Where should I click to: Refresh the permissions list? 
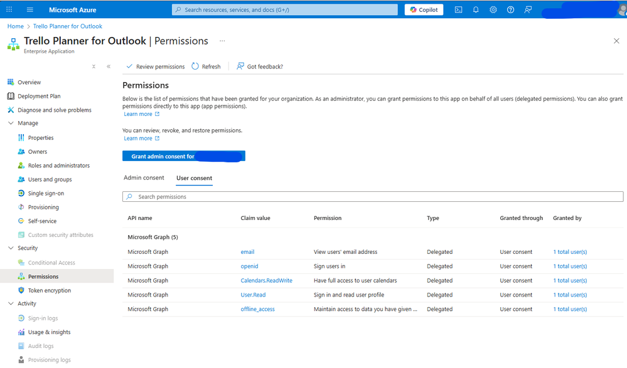click(206, 66)
